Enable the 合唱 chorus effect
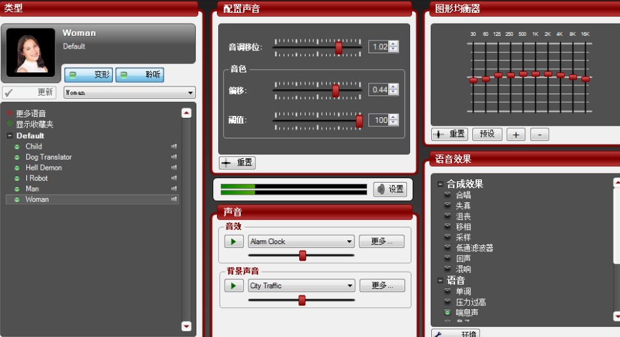 (447, 195)
